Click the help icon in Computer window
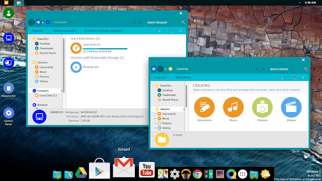This screenshot has width=322, height=181. 181,31
